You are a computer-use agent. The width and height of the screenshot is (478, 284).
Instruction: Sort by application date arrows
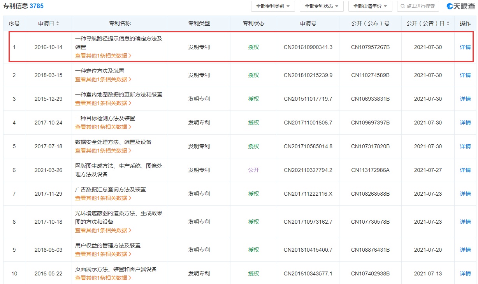point(58,24)
